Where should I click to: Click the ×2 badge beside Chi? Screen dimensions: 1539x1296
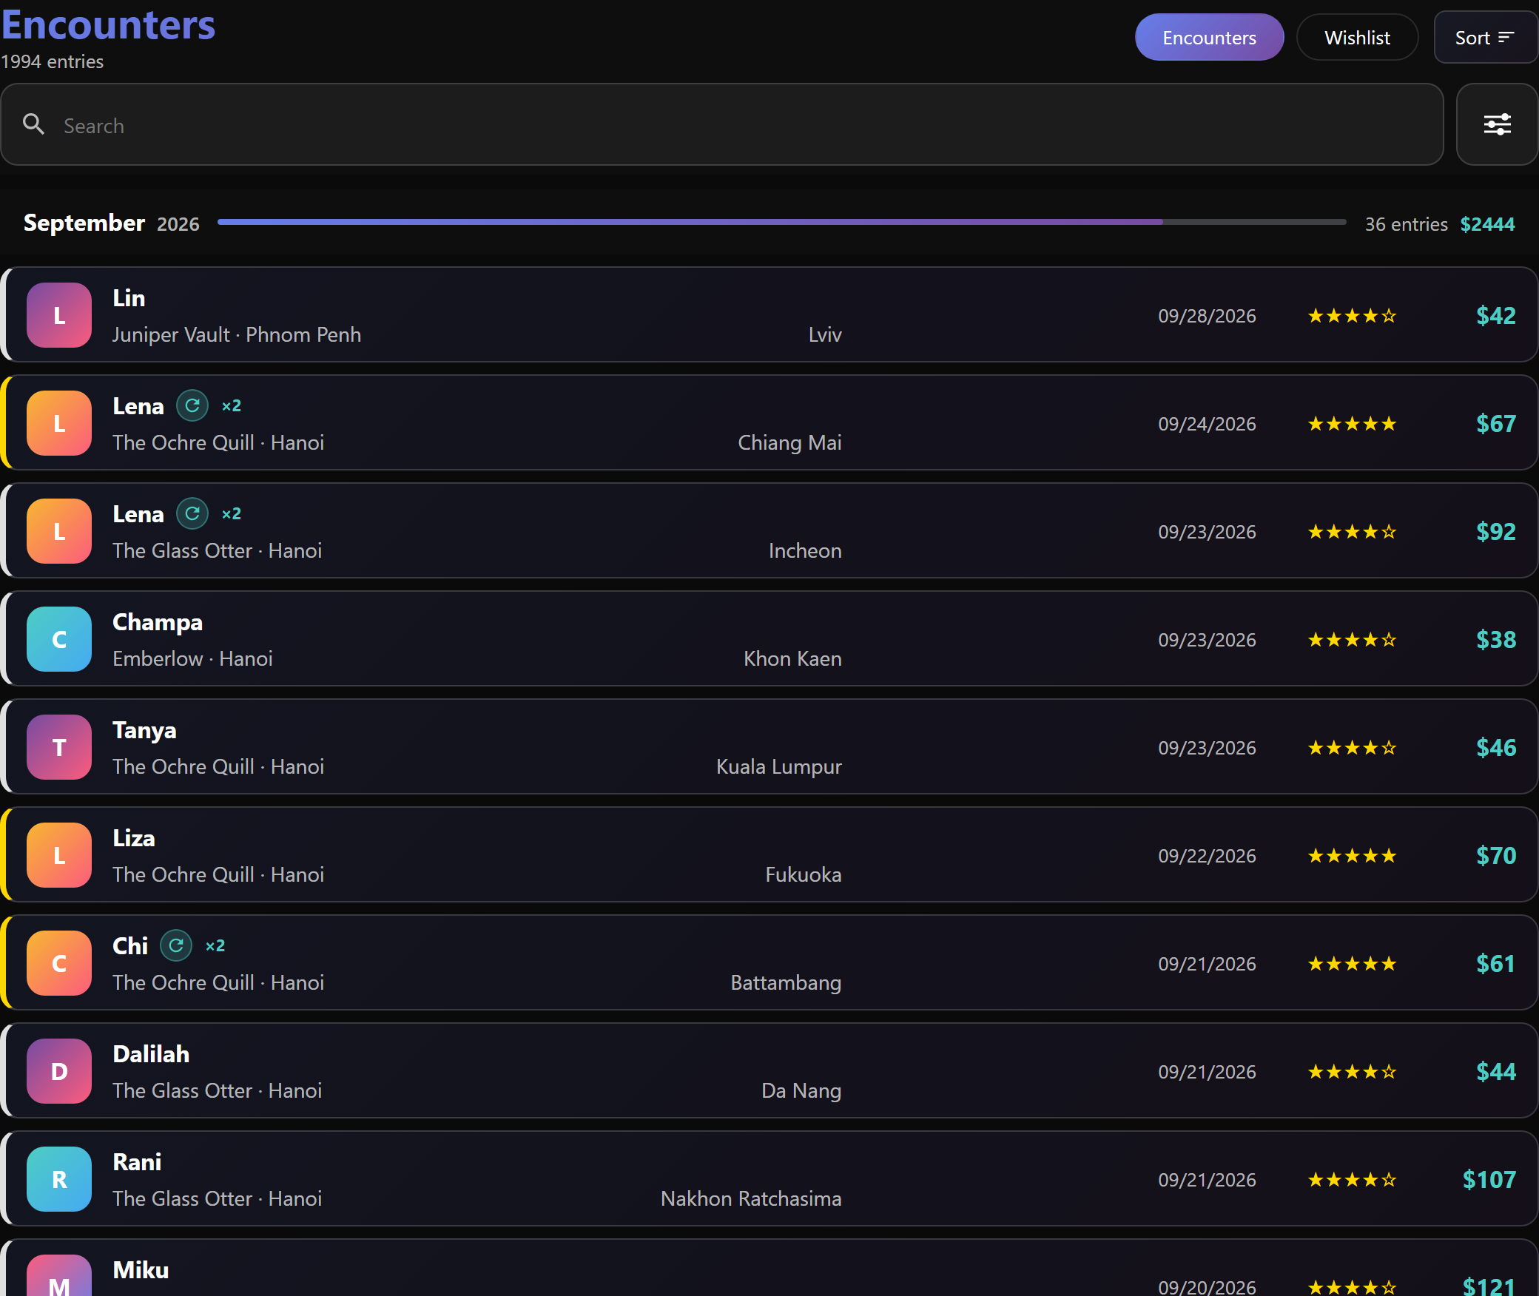coord(215,945)
